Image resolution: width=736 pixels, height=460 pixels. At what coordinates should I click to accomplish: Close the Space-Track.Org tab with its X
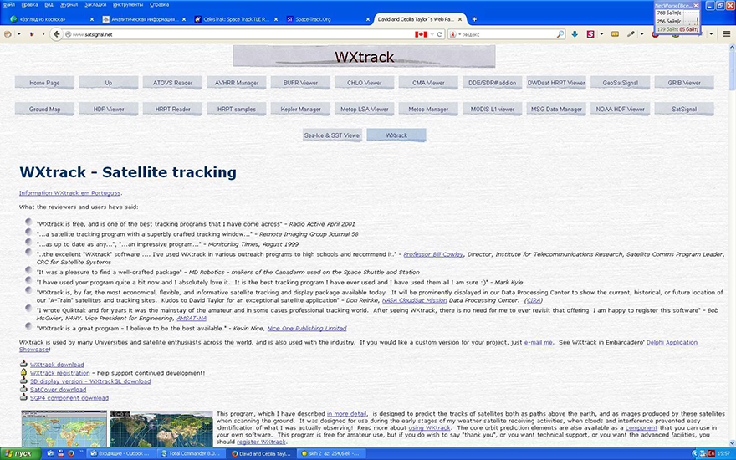pyautogui.click(x=368, y=19)
